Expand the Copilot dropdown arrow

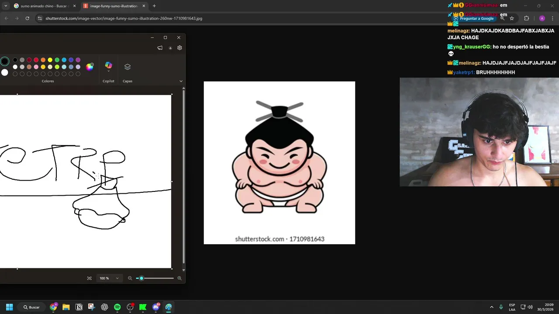pyautogui.click(x=108, y=71)
